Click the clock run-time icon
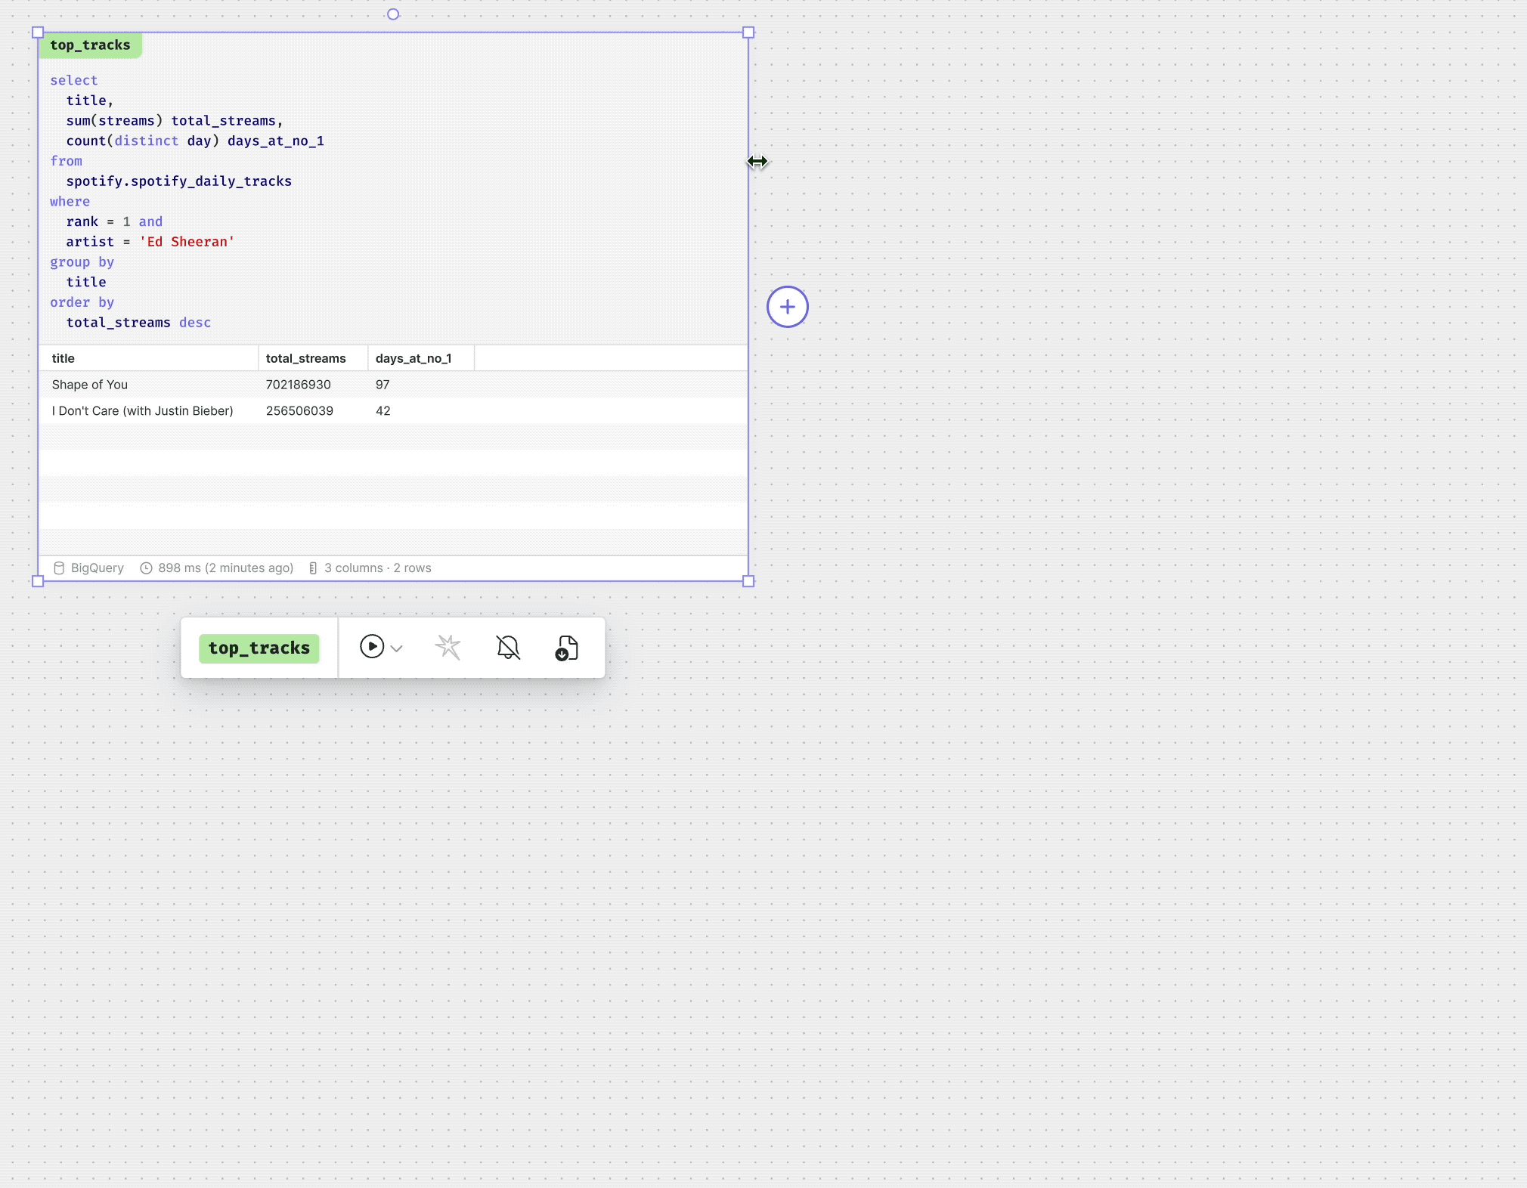1527x1188 pixels. click(147, 568)
